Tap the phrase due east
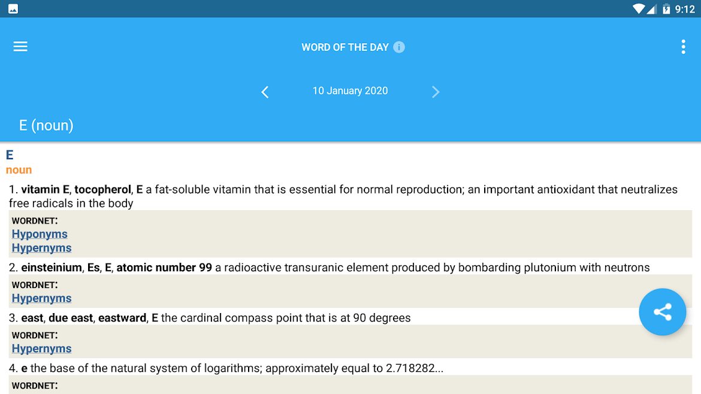701x394 pixels. click(x=71, y=318)
